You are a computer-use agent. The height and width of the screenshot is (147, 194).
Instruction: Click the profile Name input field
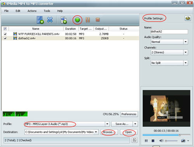tap(169, 31)
